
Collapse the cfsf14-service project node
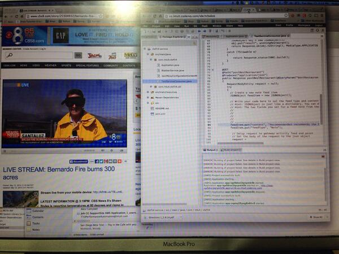point(145,49)
